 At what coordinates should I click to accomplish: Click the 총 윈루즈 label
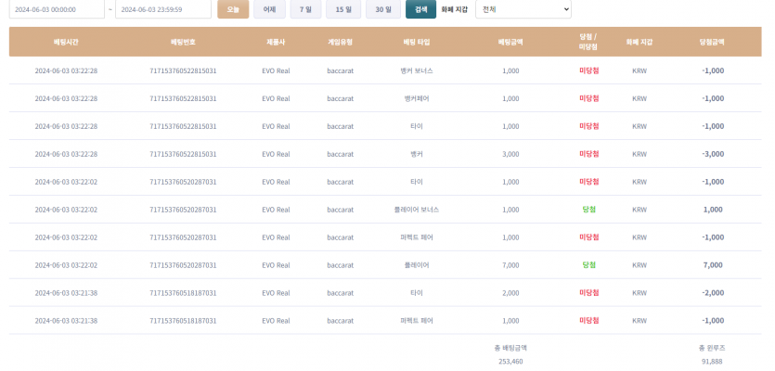712,348
